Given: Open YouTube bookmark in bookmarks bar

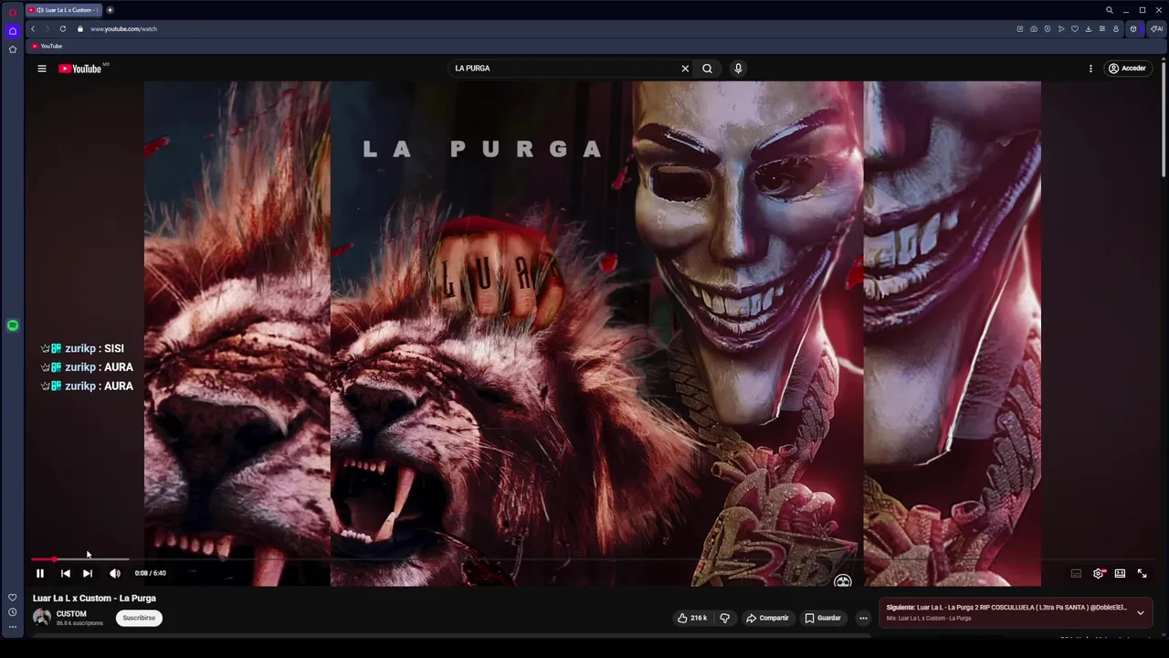Looking at the screenshot, I should (x=47, y=46).
